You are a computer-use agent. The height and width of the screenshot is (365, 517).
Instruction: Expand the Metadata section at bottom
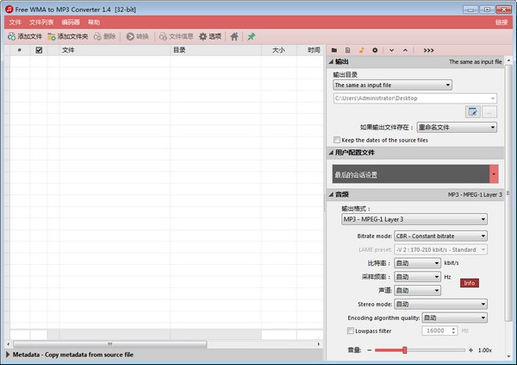coord(9,355)
